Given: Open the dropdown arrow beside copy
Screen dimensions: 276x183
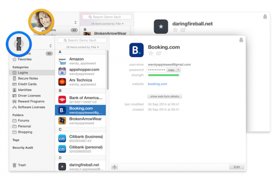Looking at the screenshot, I should (178, 70).
